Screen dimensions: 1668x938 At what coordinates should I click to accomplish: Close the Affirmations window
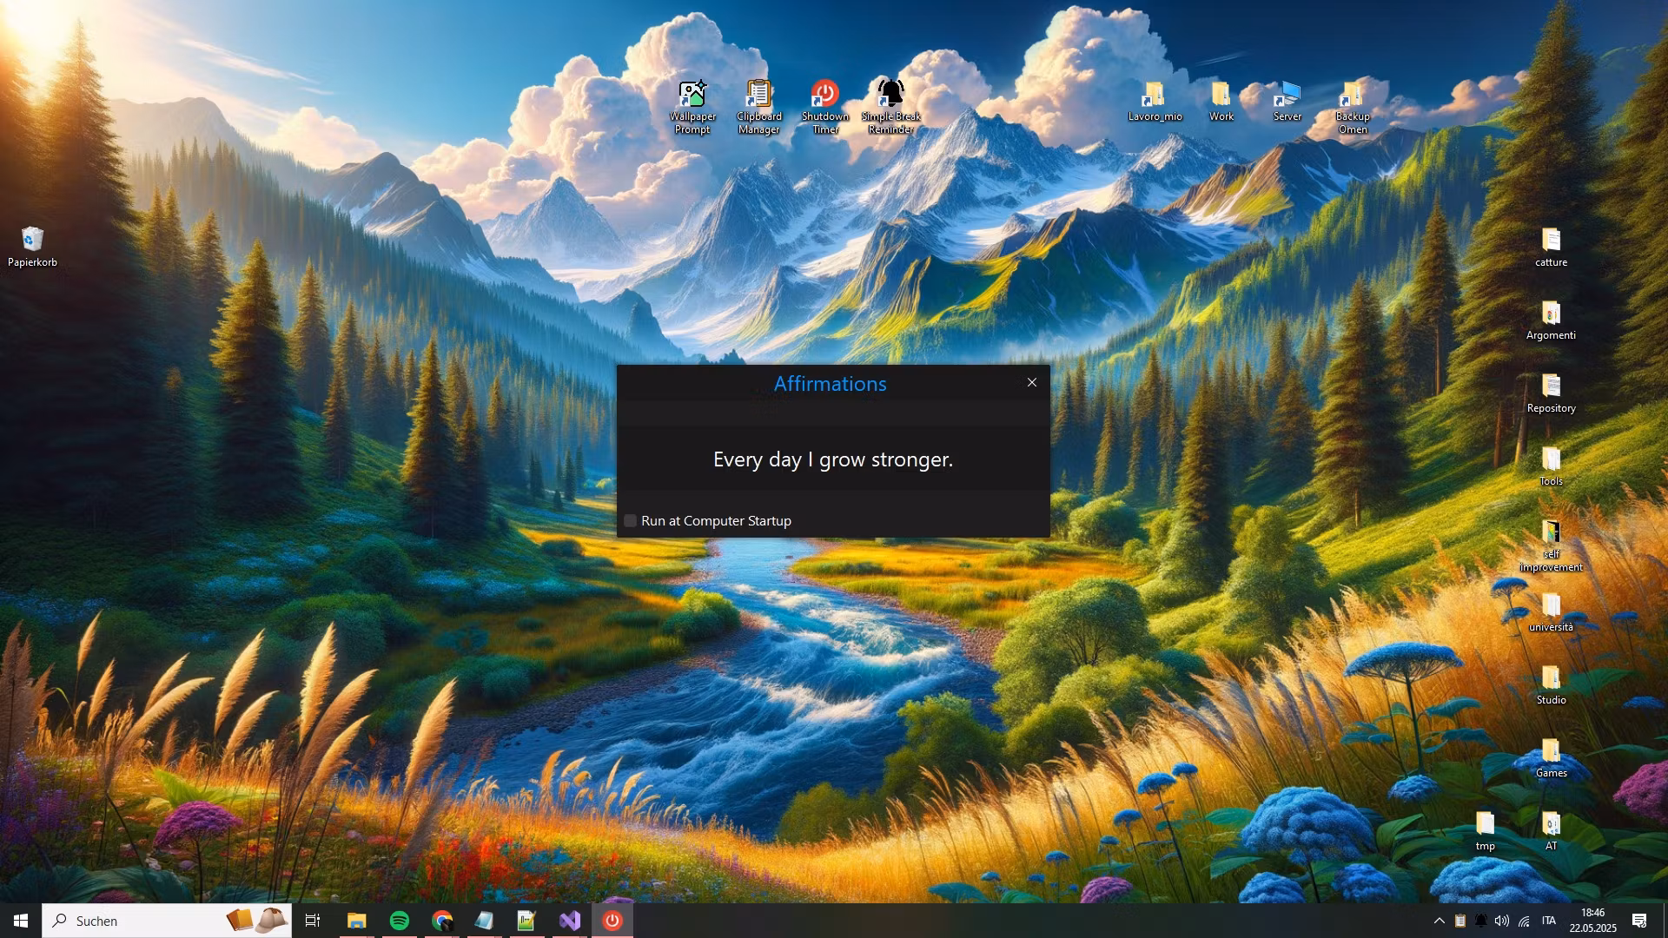pos(1032,382)
